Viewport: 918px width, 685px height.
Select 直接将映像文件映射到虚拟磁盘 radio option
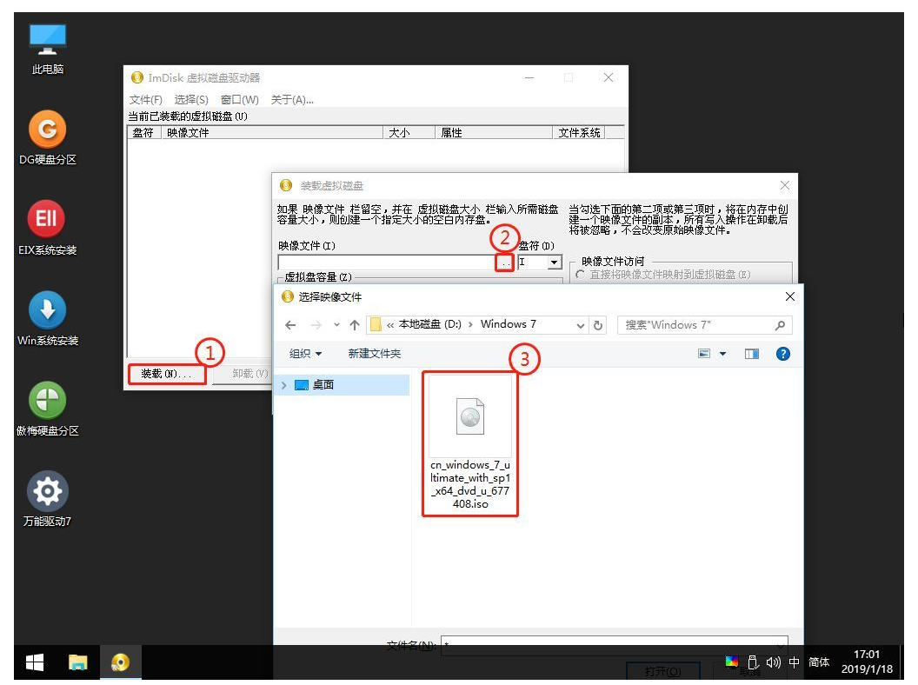click(580, 275)
